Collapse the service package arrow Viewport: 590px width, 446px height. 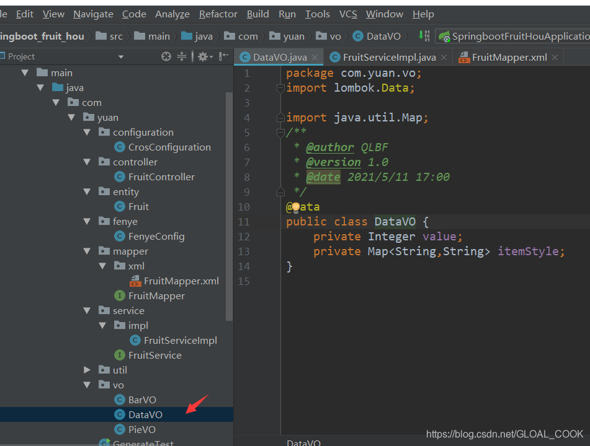(87, 310)
